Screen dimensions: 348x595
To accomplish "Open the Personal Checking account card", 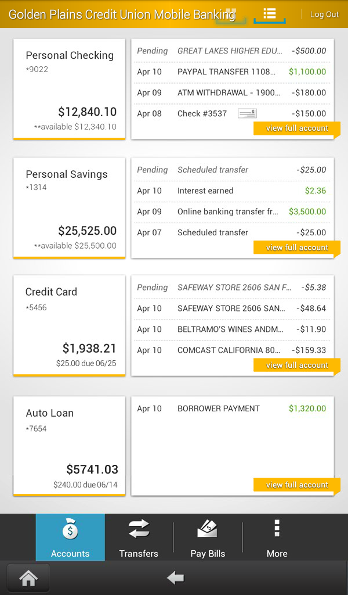I will (69, 87).
